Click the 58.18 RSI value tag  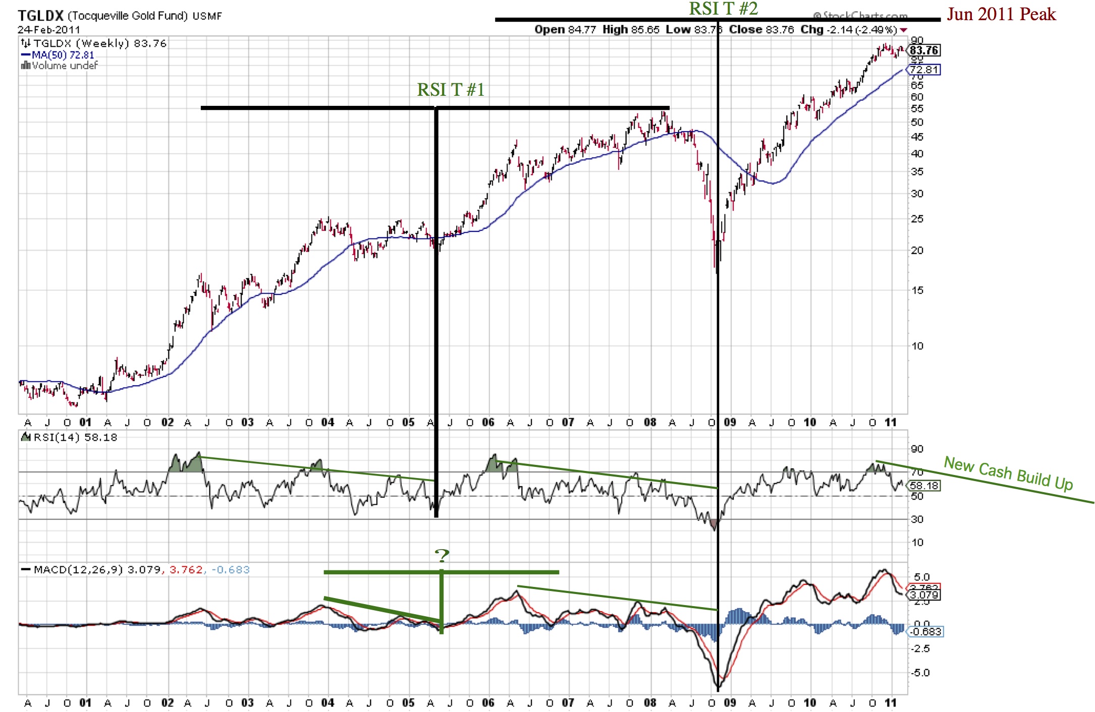(924, 486)
